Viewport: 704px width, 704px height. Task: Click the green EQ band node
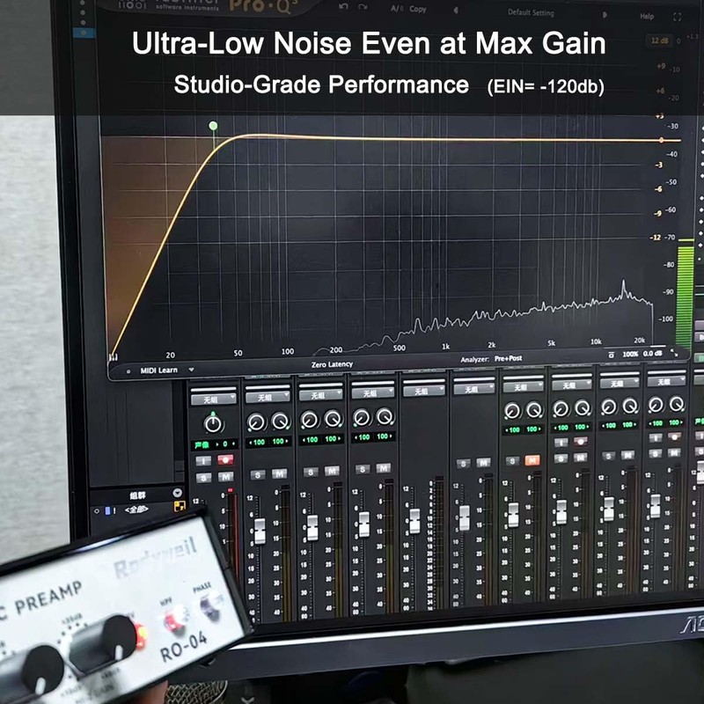(x=213, y=127)
